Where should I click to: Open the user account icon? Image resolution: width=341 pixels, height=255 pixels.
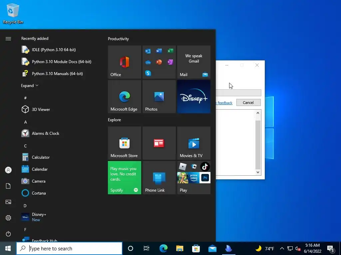[x=8, y=170]
